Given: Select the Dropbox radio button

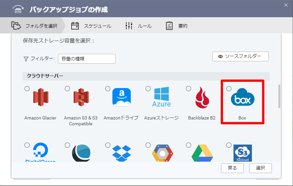Looking at the screenshot, I should point(108,145).
